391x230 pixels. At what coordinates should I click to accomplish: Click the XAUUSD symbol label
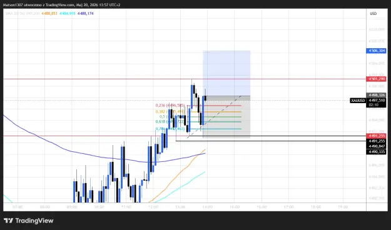pos(358,101)
